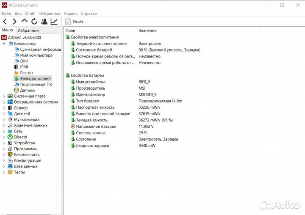Expand the Программы node

click(4, 149)
